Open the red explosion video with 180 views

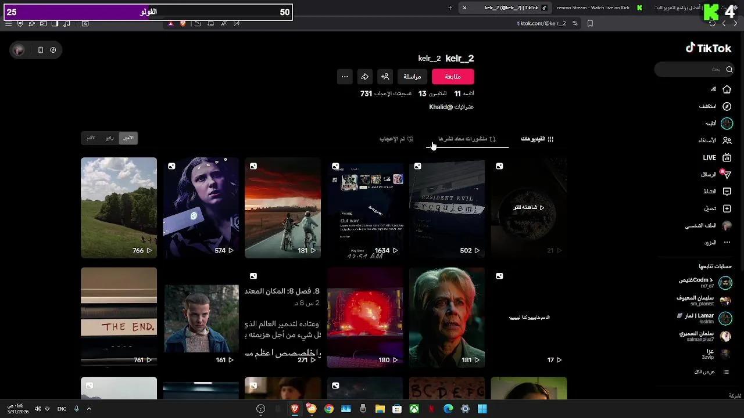365,317
